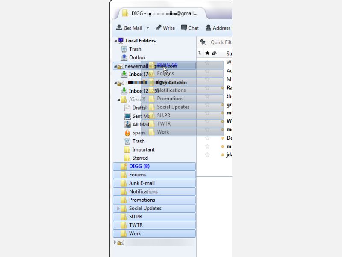Viewport: 342px width, 257px height.
Task: Expand the collapsed account at the bottom
Action: click(x=115, y=242)
